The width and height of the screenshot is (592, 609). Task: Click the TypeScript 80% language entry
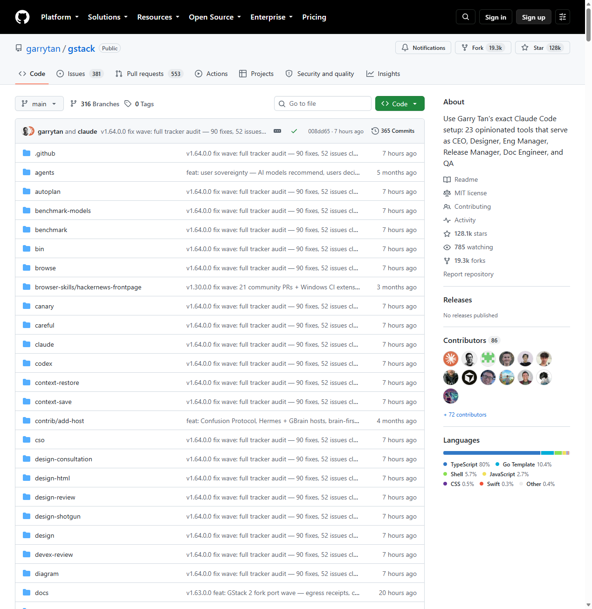[467, 464]
